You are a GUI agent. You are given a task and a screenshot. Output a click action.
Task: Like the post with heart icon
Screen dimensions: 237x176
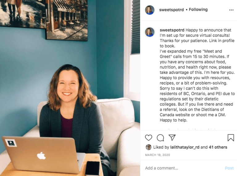tap(148, 138)
